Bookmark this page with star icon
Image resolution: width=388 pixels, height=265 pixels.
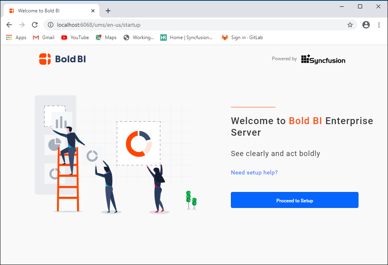pos(350,25)
